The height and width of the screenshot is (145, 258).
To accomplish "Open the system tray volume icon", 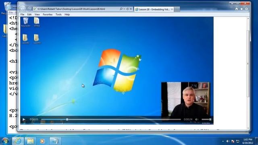I will tap(228, 141).
